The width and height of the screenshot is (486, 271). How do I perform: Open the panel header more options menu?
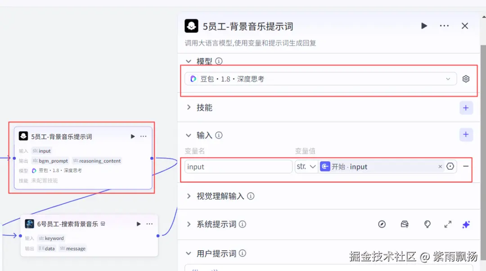click(x=444, y=26)
